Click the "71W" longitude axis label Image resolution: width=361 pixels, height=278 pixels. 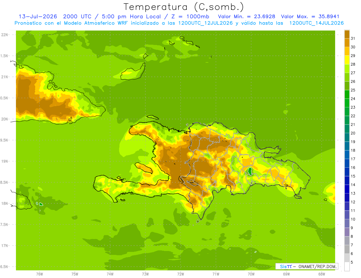216,274
